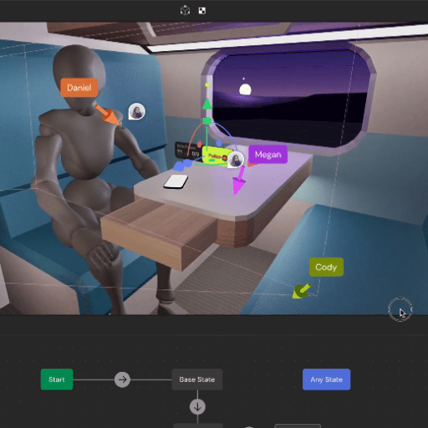Click Daniel's orange cursor arrow
The height and width of the screenshot is (428, 428).
[x=108, y=115]
